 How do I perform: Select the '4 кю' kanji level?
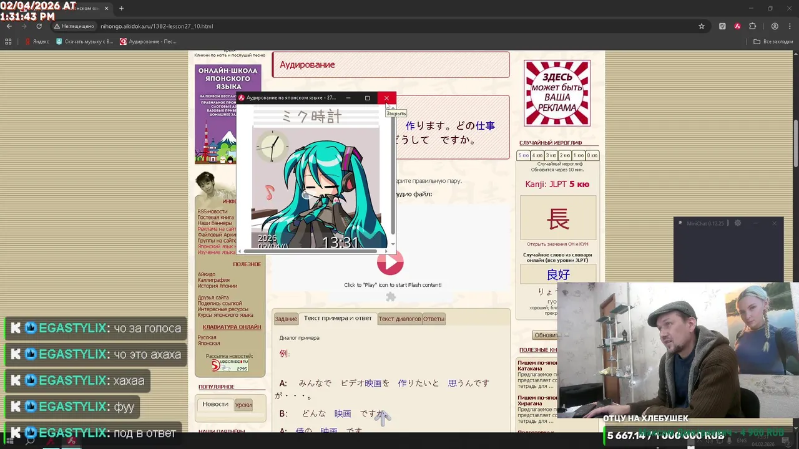point(537,155)
